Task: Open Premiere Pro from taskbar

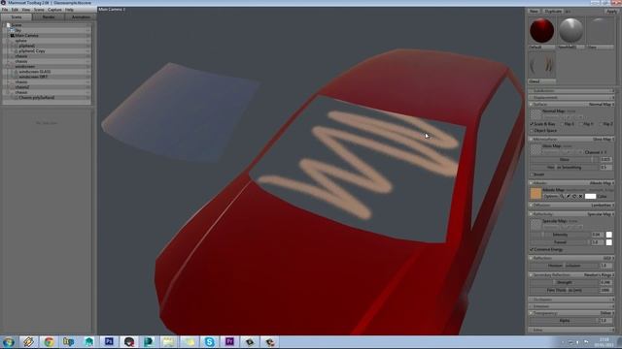Action: (229, 342)
